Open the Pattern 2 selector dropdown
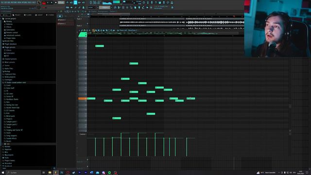Image resolution: width=311 pixels, height=175 pixels. tap(105, 8)
